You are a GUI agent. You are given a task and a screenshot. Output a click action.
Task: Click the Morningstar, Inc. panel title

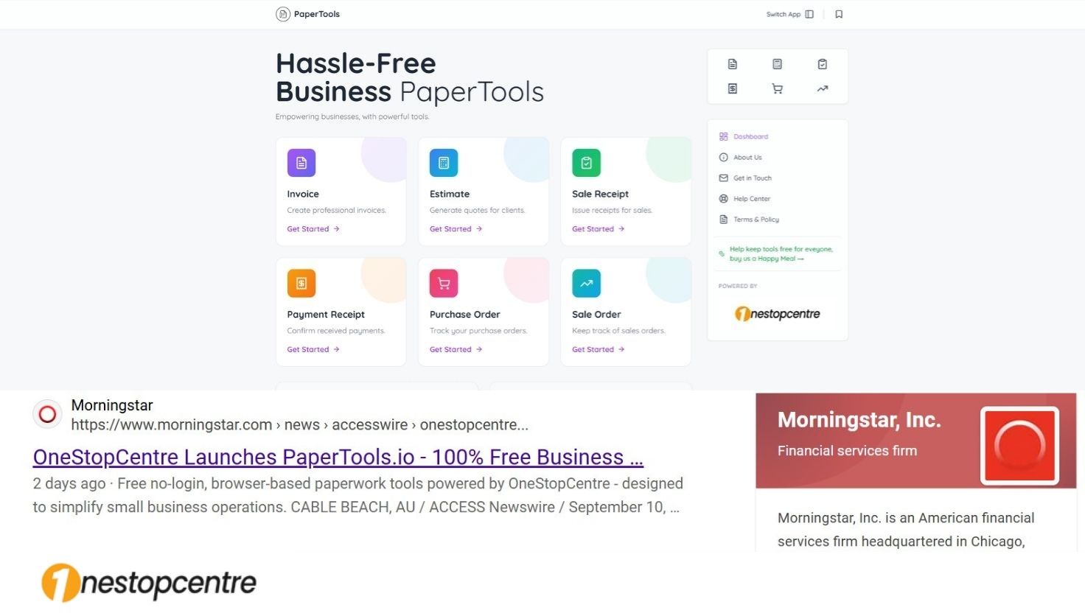(x=859, y=420)
